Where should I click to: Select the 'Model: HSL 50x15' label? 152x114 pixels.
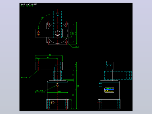click(27, 6)
